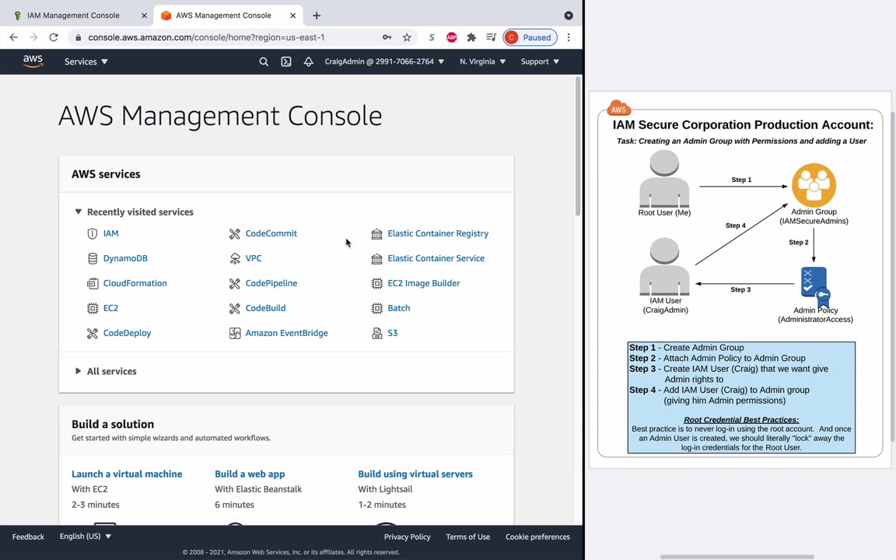Screen dimensions: 896x560
Task: Click the CodeDeploy tools icon
Action: point(92,333)
